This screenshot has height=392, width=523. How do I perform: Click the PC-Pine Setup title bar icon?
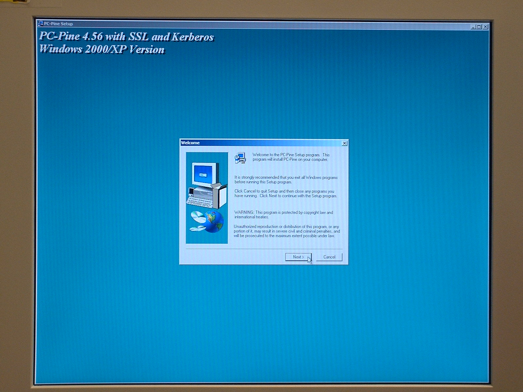tap(41, 24)
